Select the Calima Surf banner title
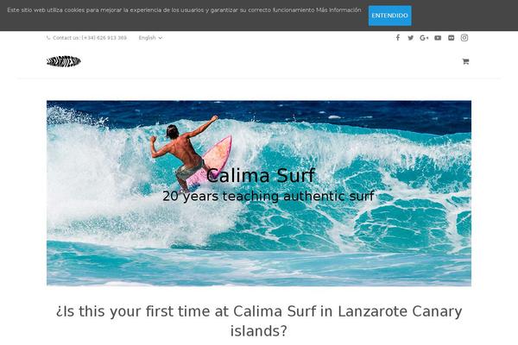Image resolution: width=518 pixels, height=345 pixels. (261, 175)
